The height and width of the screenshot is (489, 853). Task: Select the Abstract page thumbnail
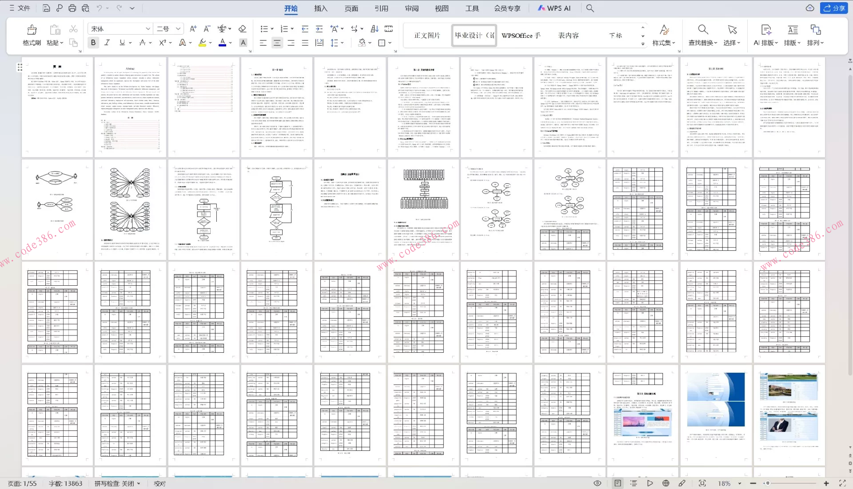(x=130, y=106)
